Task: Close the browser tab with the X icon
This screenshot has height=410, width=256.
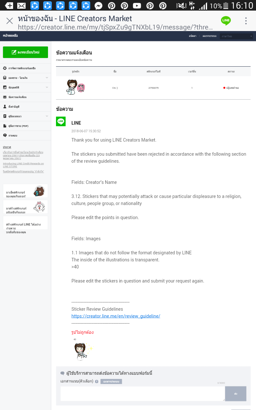Action: tap(10, 21)
